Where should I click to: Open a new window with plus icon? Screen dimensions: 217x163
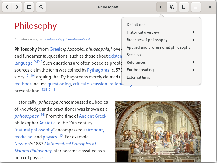point(29,7)
